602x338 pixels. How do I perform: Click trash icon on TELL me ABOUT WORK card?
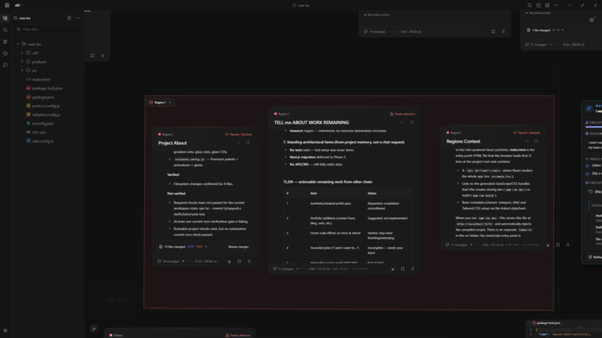click(413, 269)
